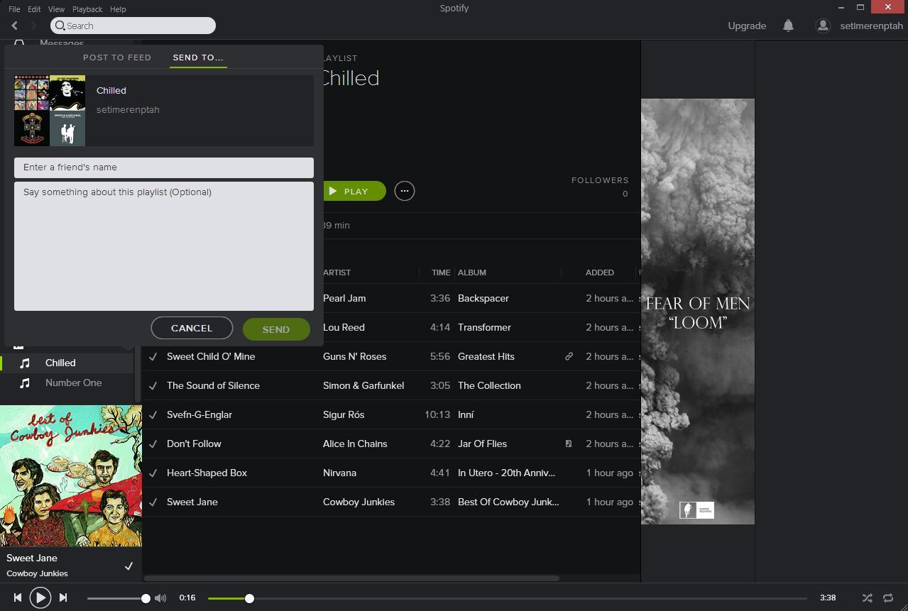Mute with the speaker volume icon
This screenshot has height=611, width=908.
click(x=161, y=598)
